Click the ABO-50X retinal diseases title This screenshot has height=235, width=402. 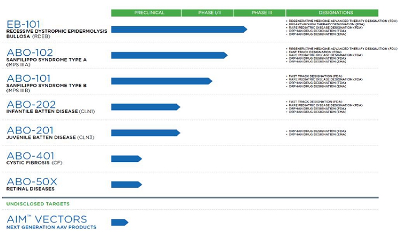click(x=32, y=182)
